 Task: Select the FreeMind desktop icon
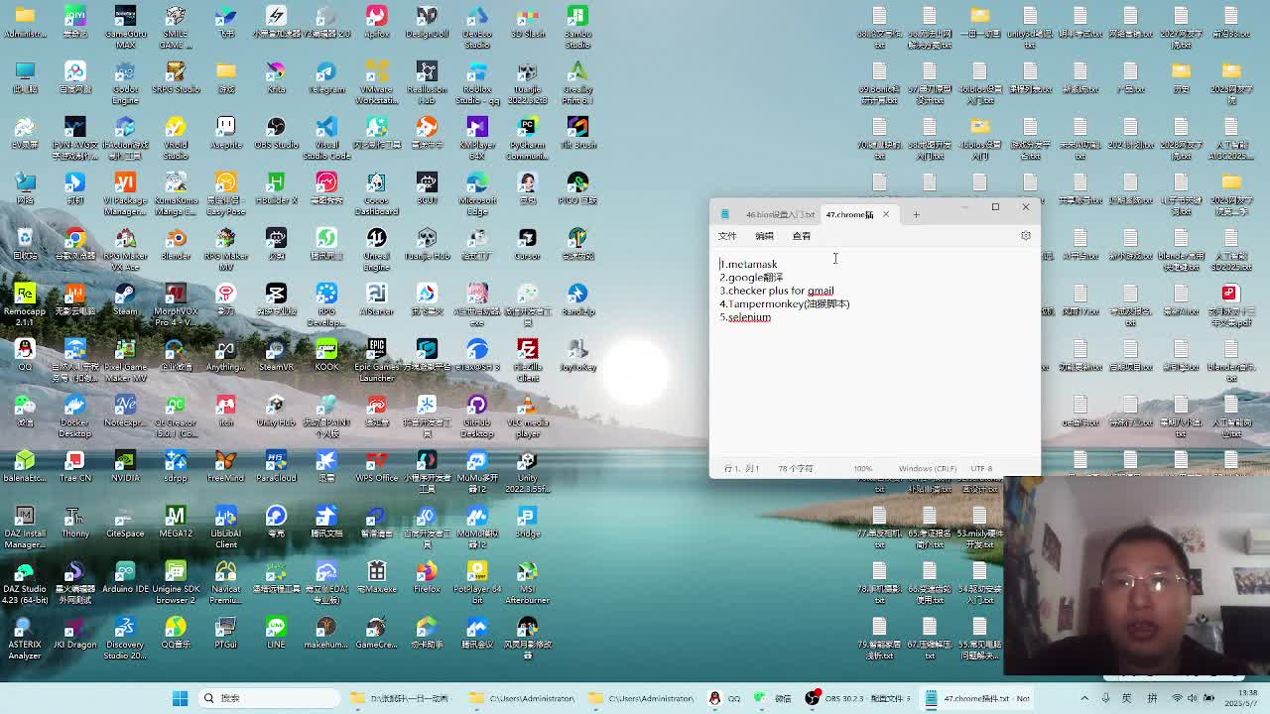point(226,467)
